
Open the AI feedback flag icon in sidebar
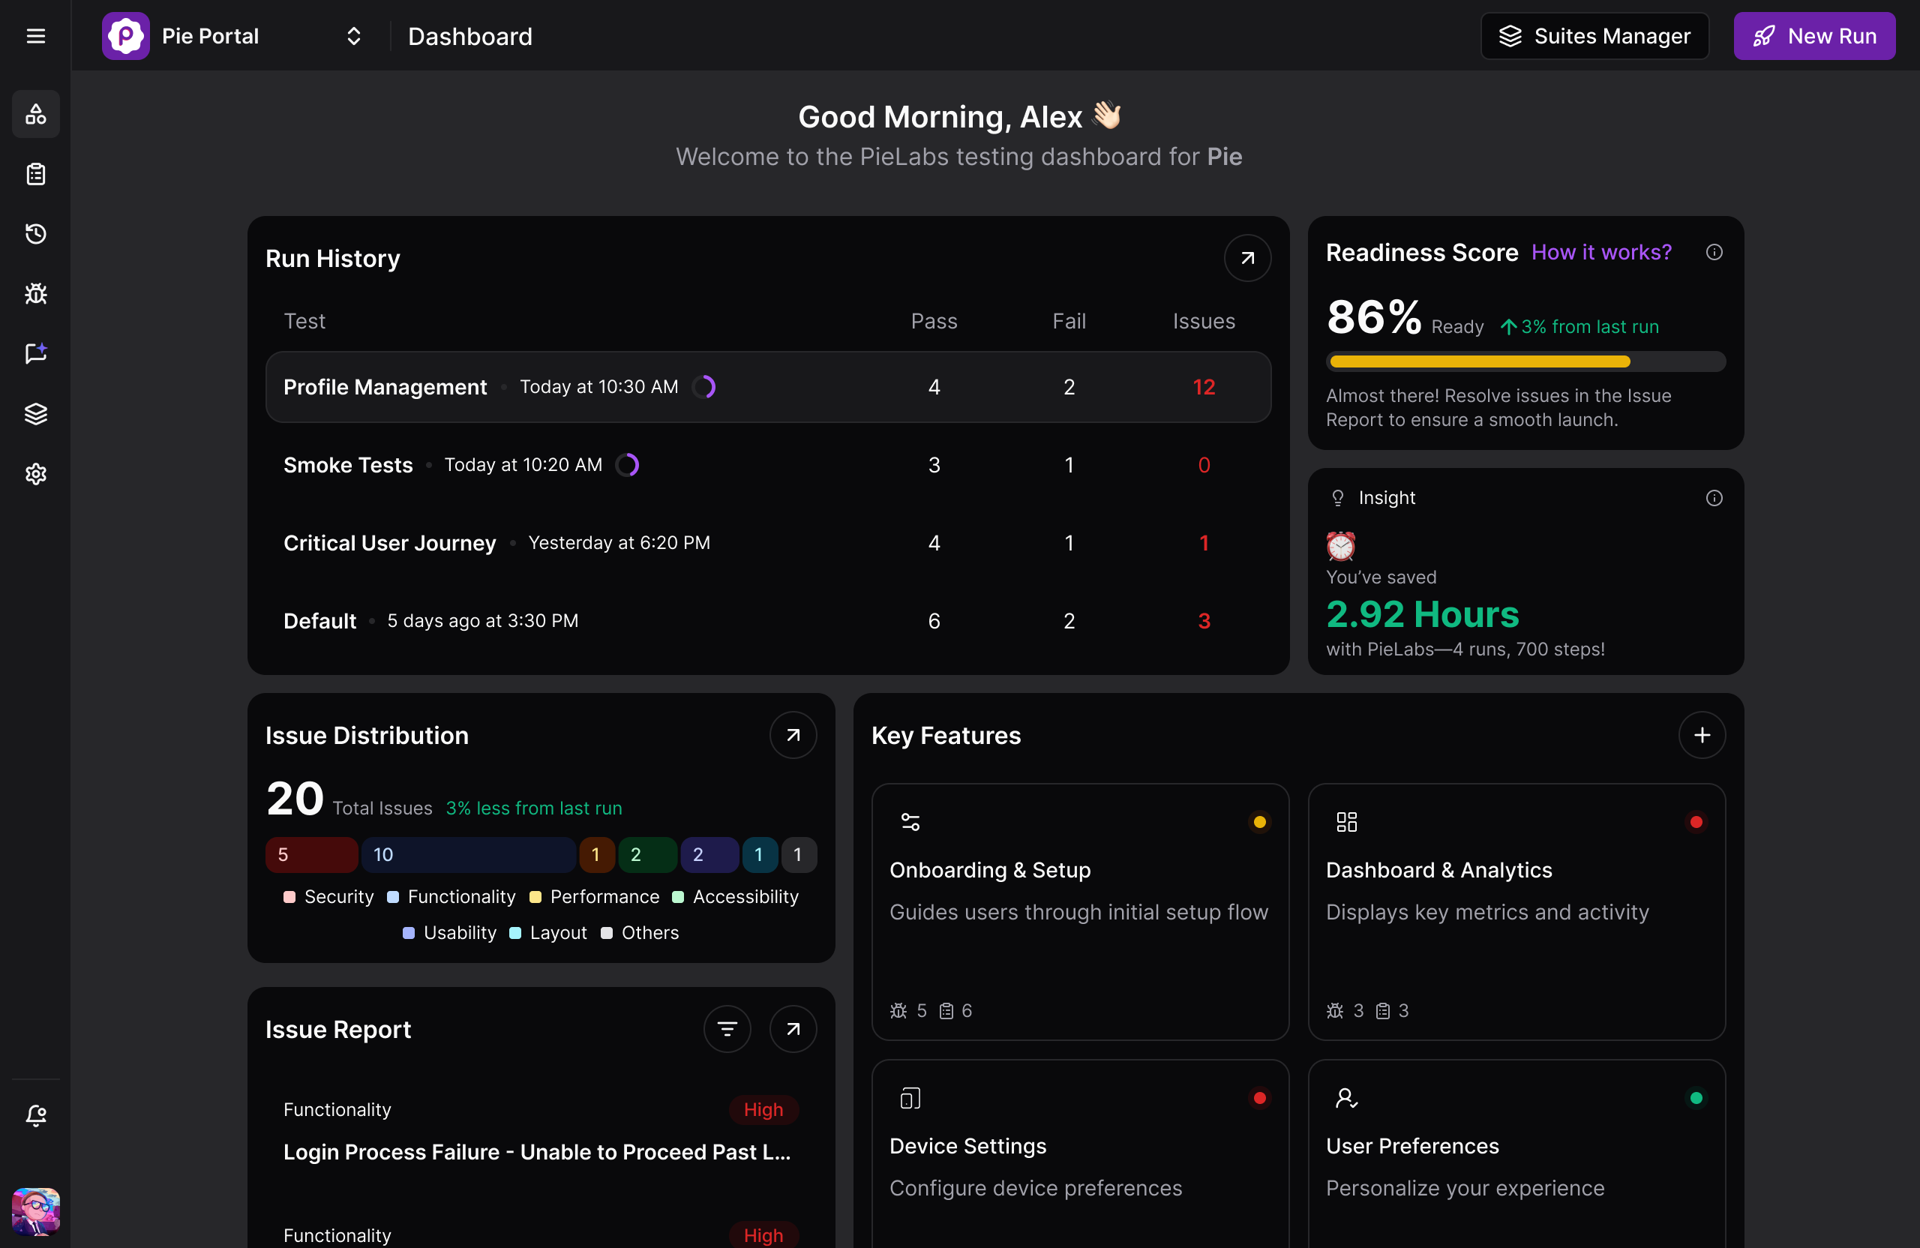pyautogui.click(x=35, y=353)
